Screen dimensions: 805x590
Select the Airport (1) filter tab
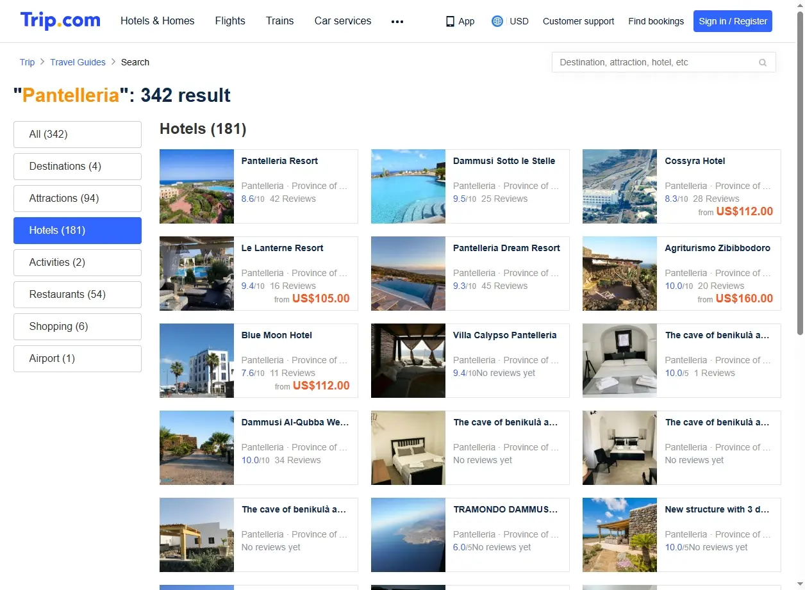pos(78,359)
